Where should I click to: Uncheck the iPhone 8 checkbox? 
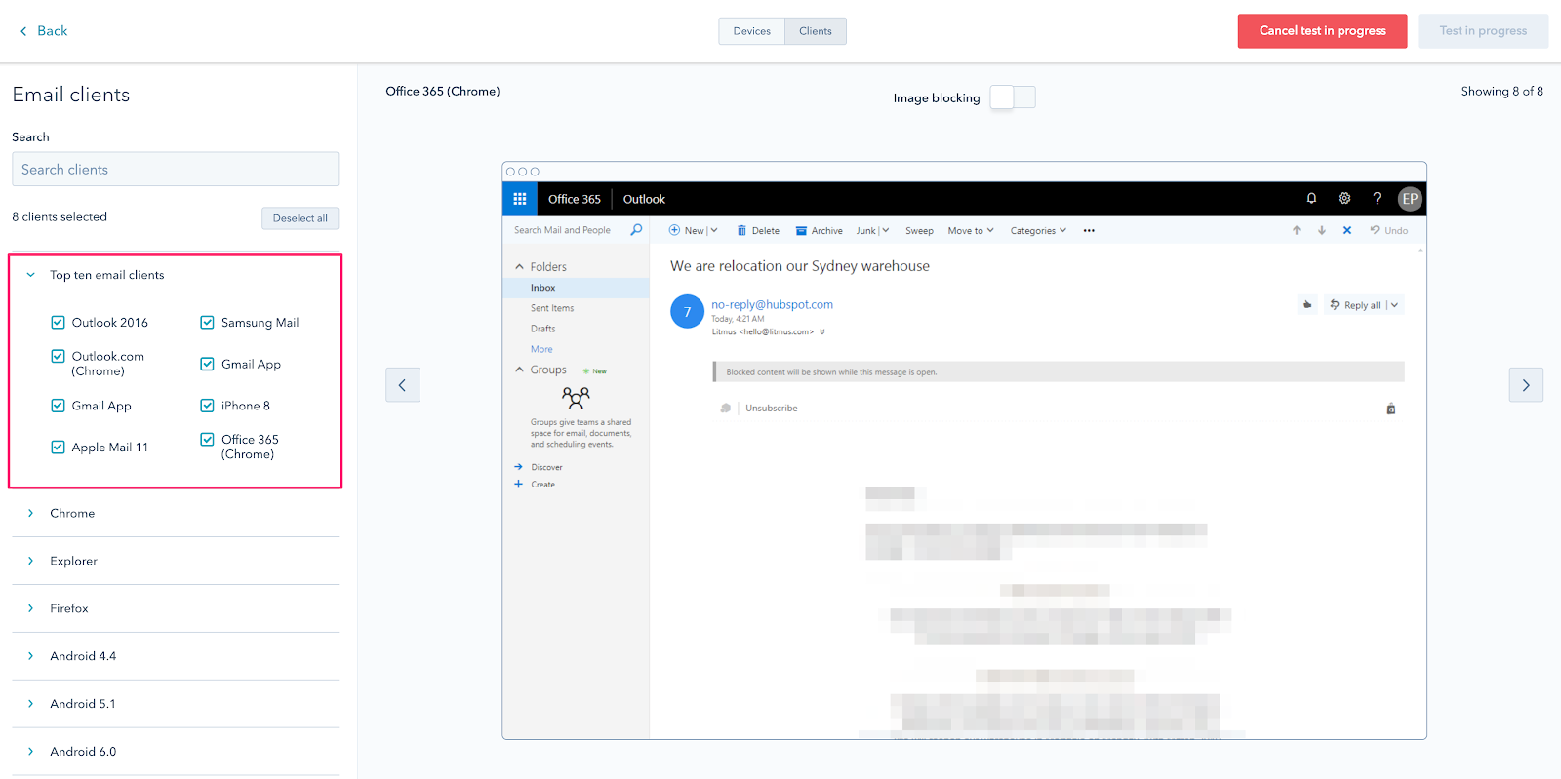(207, 406)
